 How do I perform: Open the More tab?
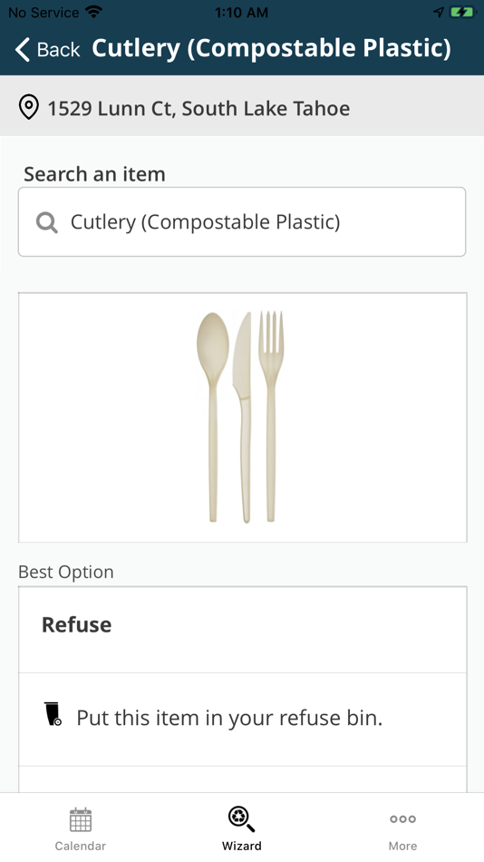pos(402,828)
